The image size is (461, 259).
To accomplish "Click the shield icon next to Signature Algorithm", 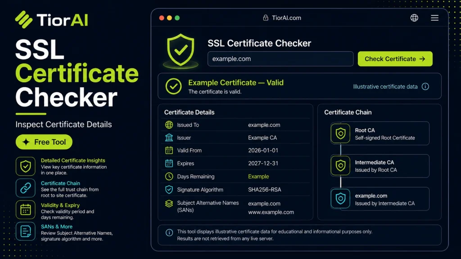I will (x=169, y=190).
